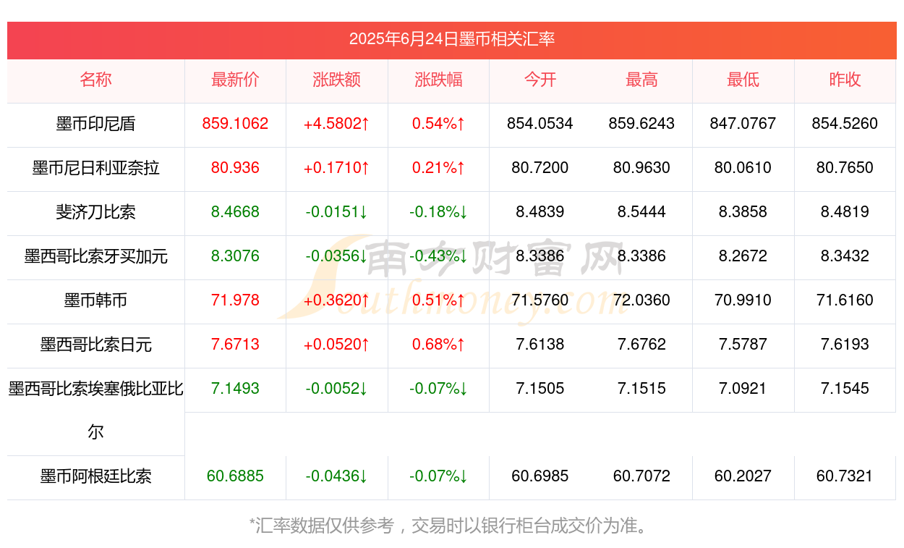Viewport: 904px width, 548px height.
Task: Click change amount +0.0520↑
Action: (x=336, y=345)
